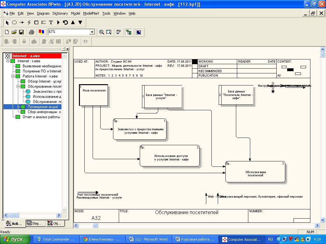326x244 pixels.
Task: Select Знакомство с пре tree item
Action: click(x=47, y=91)
